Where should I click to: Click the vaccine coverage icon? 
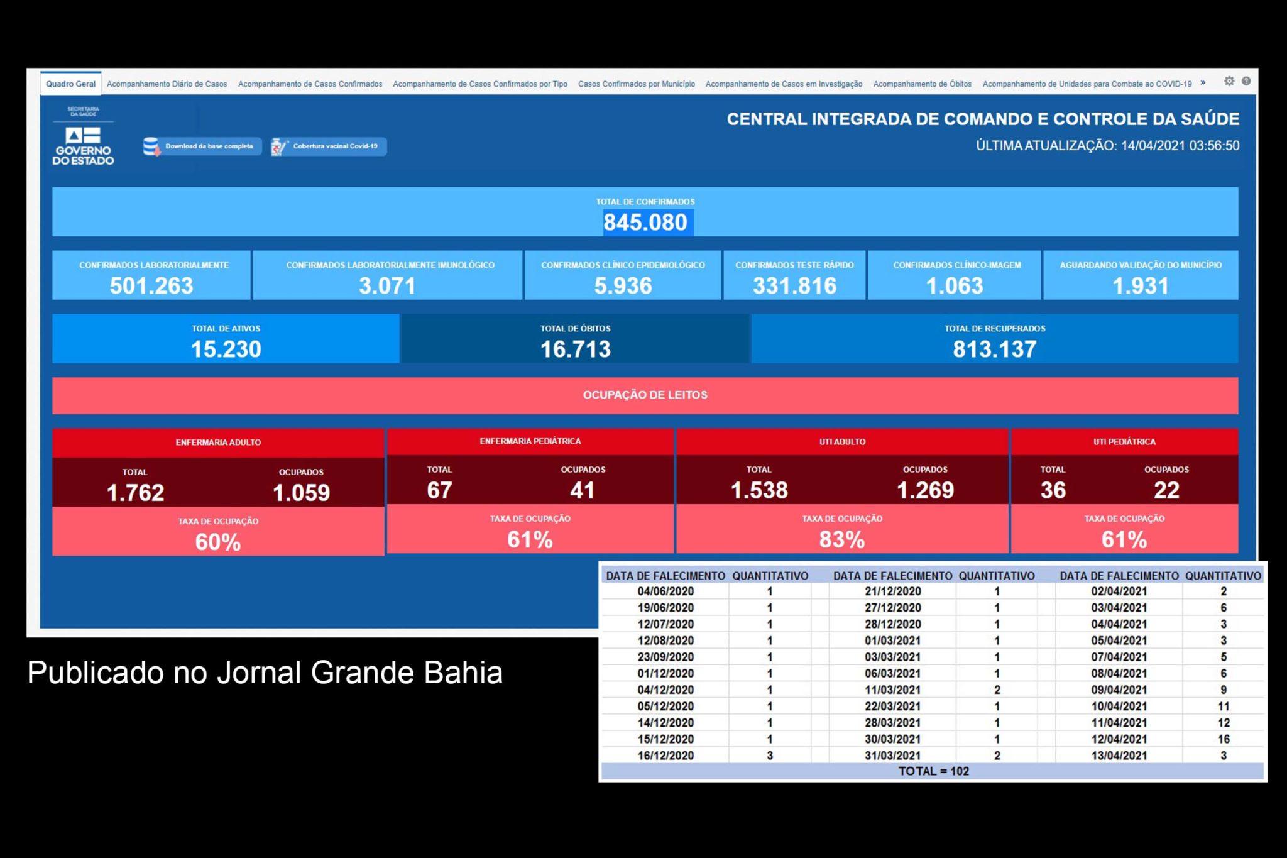[x=279, y=146]
